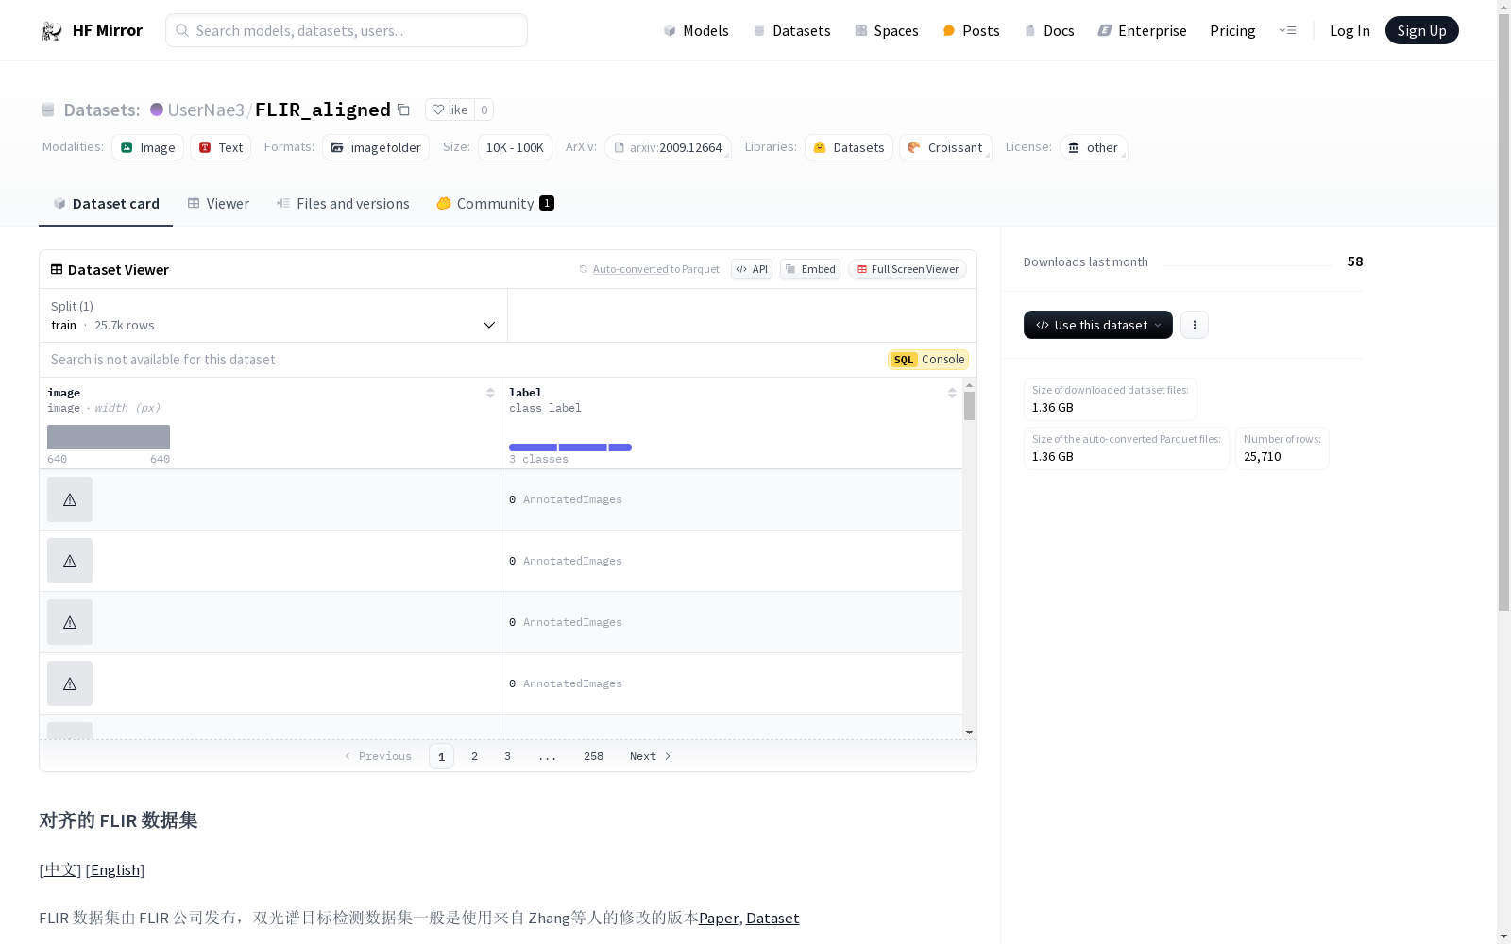The height and width of the screenshot is (944, 1511).
Task: Click the Sign Up button
Action: [1421, 30]
